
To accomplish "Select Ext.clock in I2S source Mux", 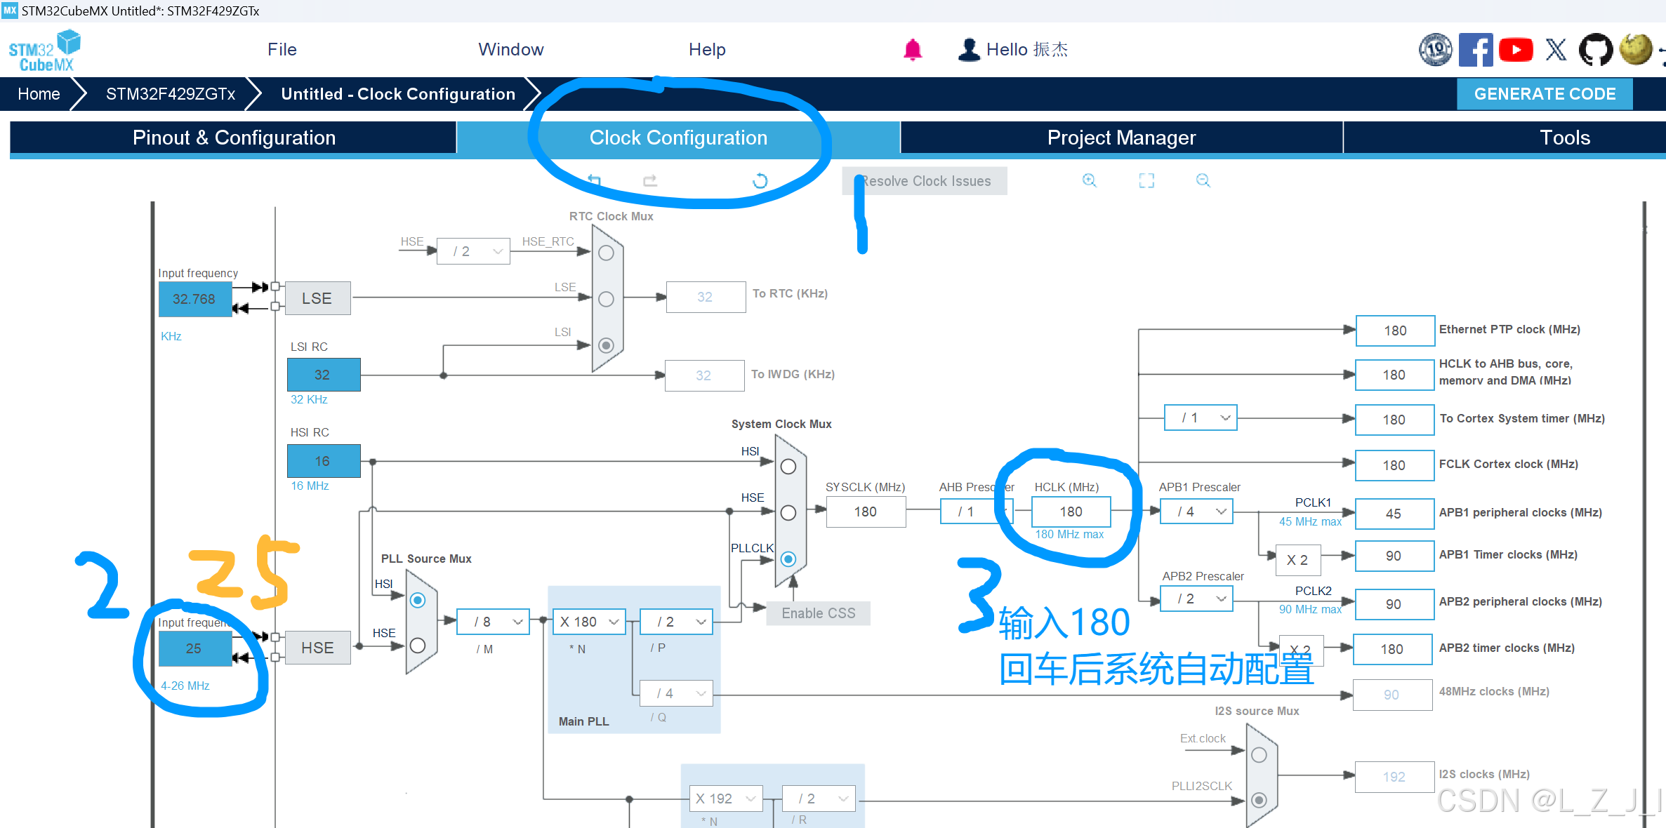I will pyautogui.click(x=1259, y=755).
